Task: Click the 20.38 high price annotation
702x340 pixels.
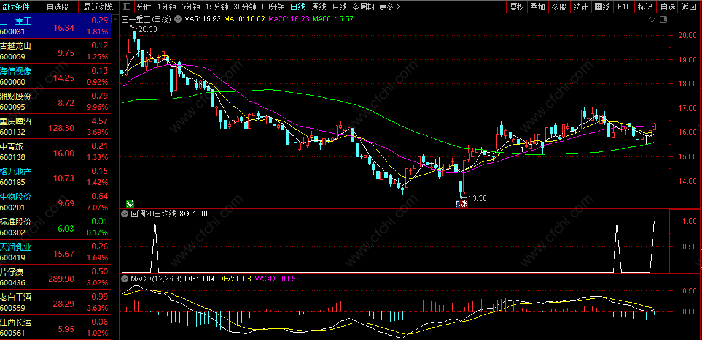Action: click(x=148, y=29)
